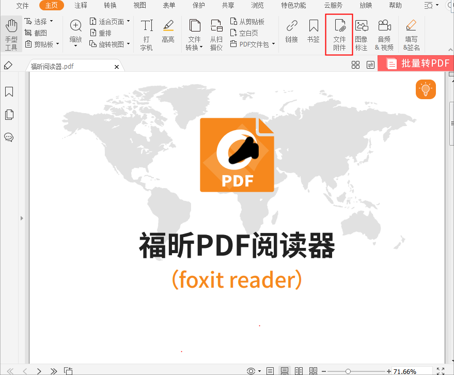Open File Convert (文件转换)
The height and width of the screenshot is (375, 454).
[x=194, y=35]
